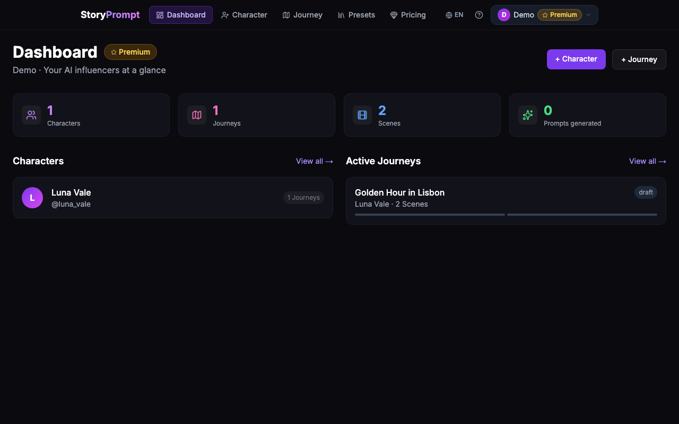Screen dimensions: 679x424
Task: Click the '1 Journeys' badge
Action: [303, 198]
